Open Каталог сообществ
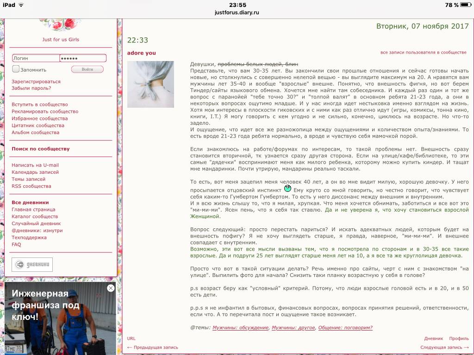The height and width of the screenshot is (355, 474). pos(35,216)
